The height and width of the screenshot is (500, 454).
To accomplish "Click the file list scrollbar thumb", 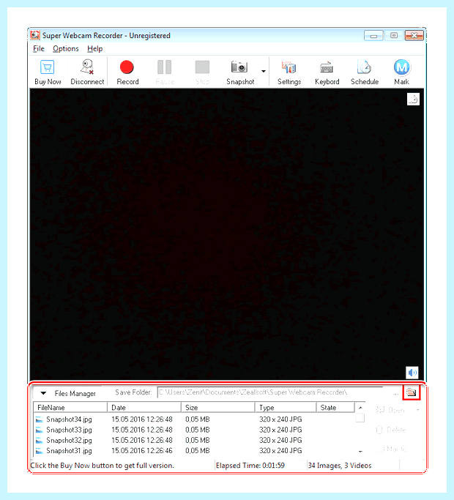I will point(360,418).
